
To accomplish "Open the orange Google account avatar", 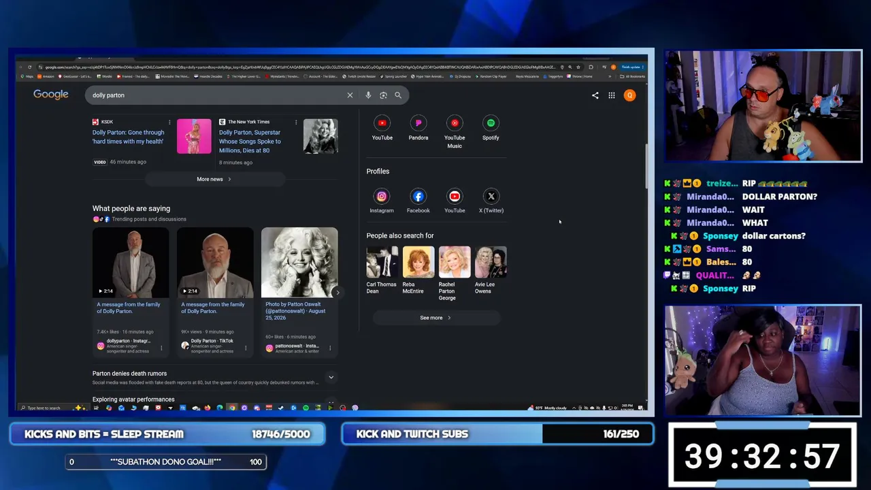I will pos(629,95).
